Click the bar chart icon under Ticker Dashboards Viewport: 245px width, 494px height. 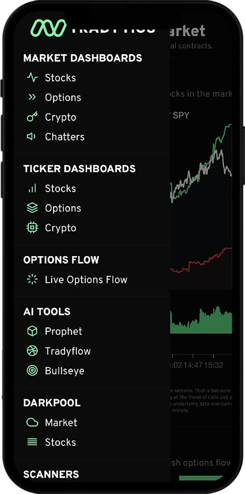(32, 188)
